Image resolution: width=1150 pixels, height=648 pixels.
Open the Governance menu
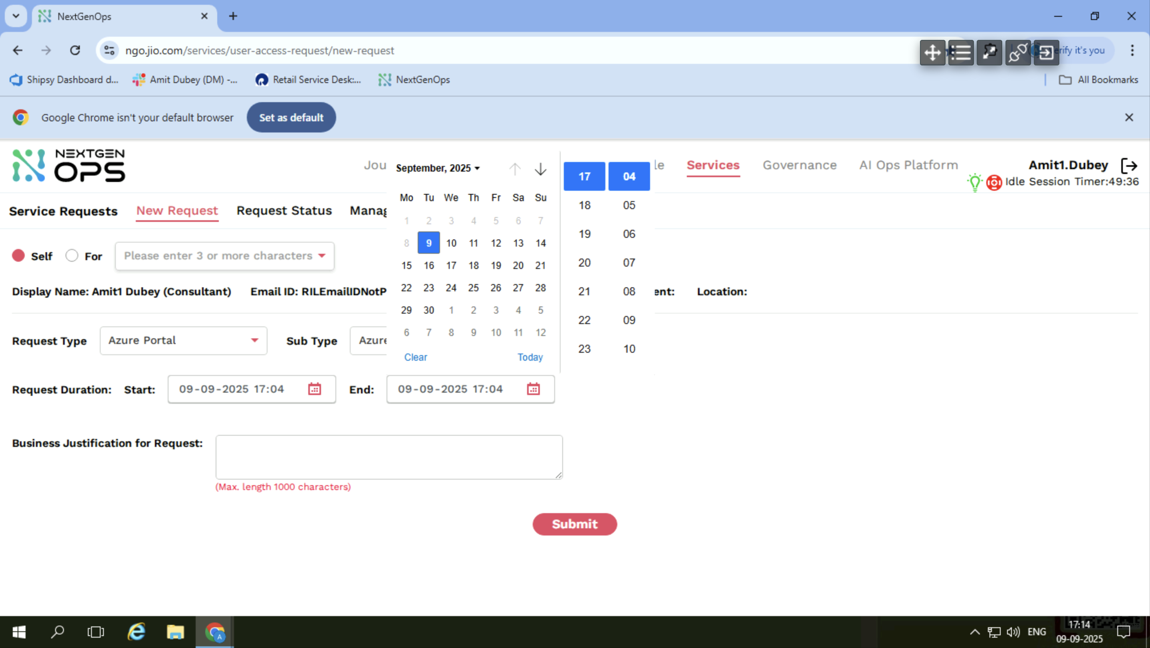click(799, 165)
